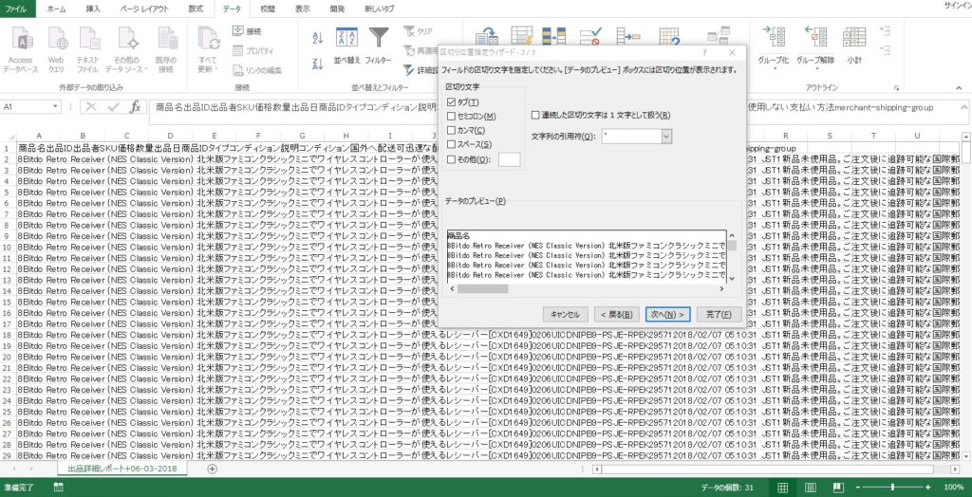This screenshot has width=972, height=497.
Task: Switch to the Page Layout tab
Action: tap(144, 9)
